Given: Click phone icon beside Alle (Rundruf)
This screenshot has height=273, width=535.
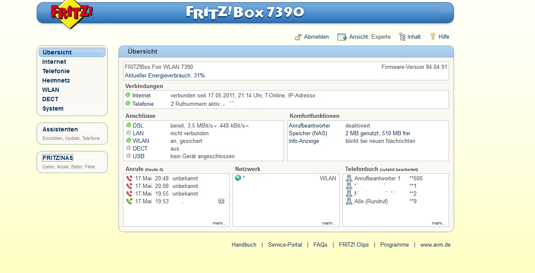Looking at the screenshot, I should tap(349, 202).
